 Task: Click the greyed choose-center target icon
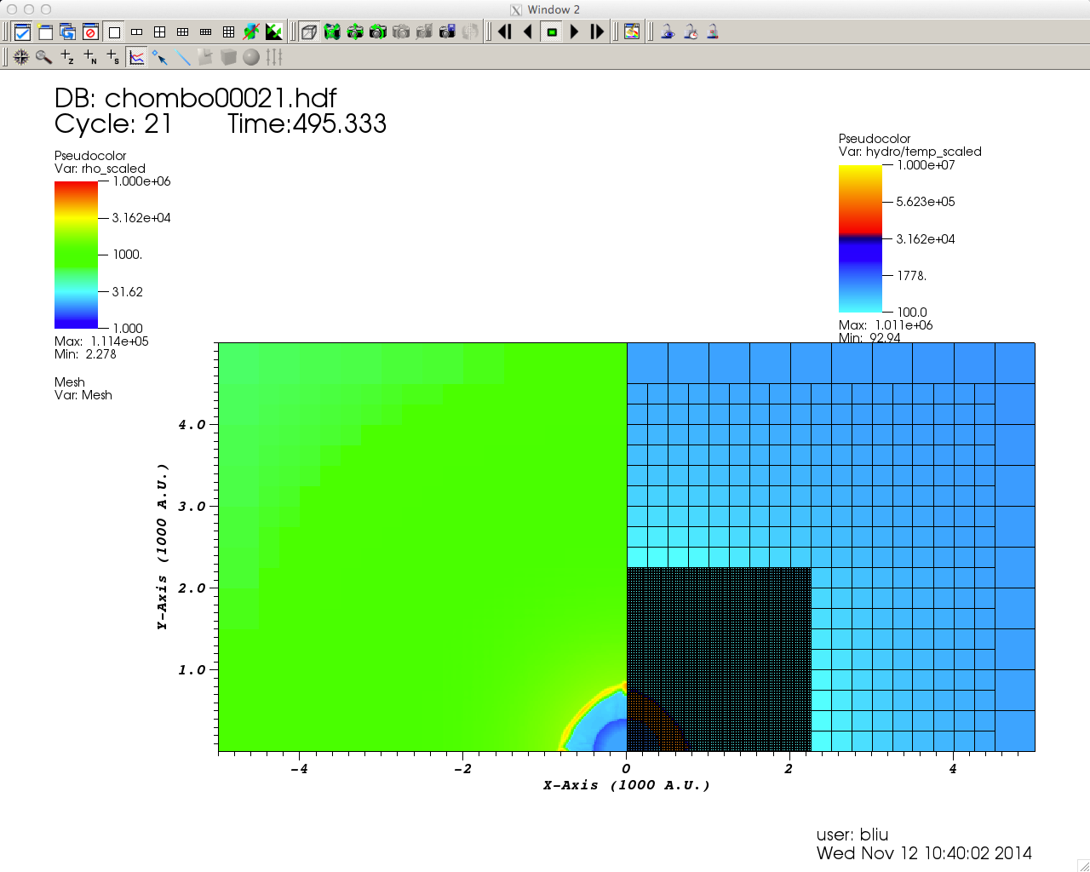(470, 32)
